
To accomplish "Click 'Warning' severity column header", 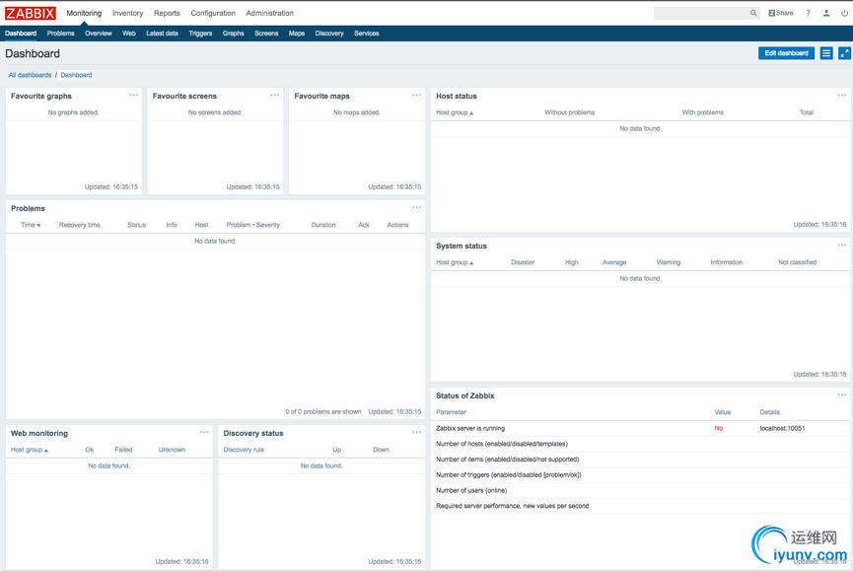I will tap(668, 262).
